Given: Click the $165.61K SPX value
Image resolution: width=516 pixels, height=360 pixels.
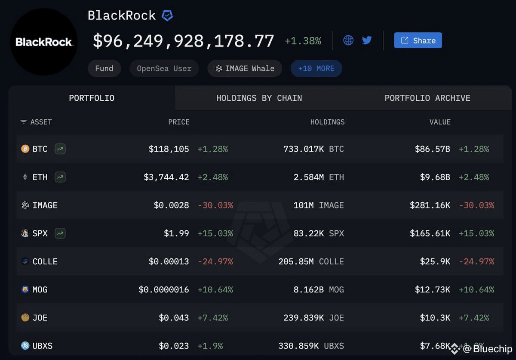Looking at the screenshot, I should [x=430, y=233].
